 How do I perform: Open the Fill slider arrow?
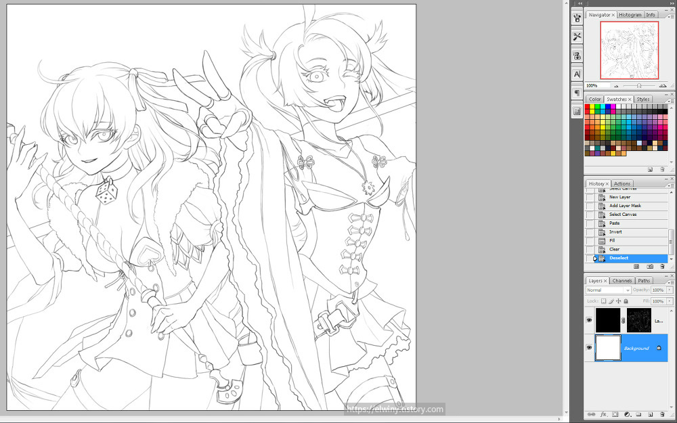(x=670, y=301)
